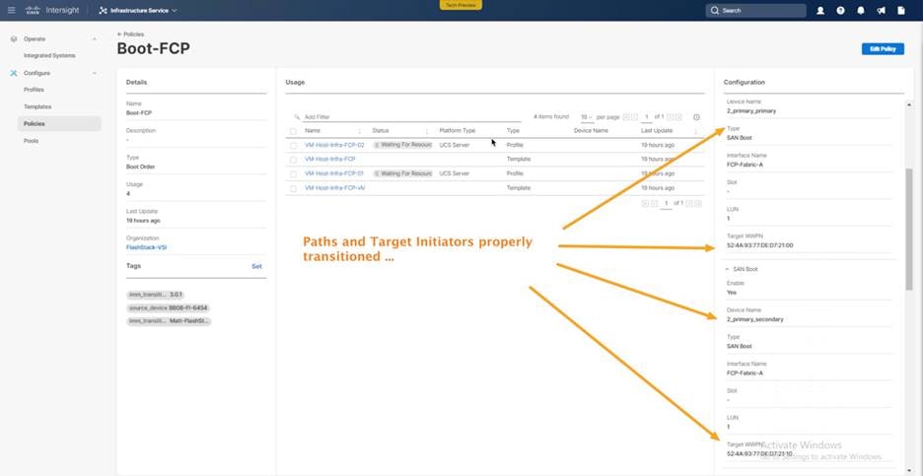Click Target WWPN value ending 21:00
Screen dimensions: 923x476
point(760,245)
